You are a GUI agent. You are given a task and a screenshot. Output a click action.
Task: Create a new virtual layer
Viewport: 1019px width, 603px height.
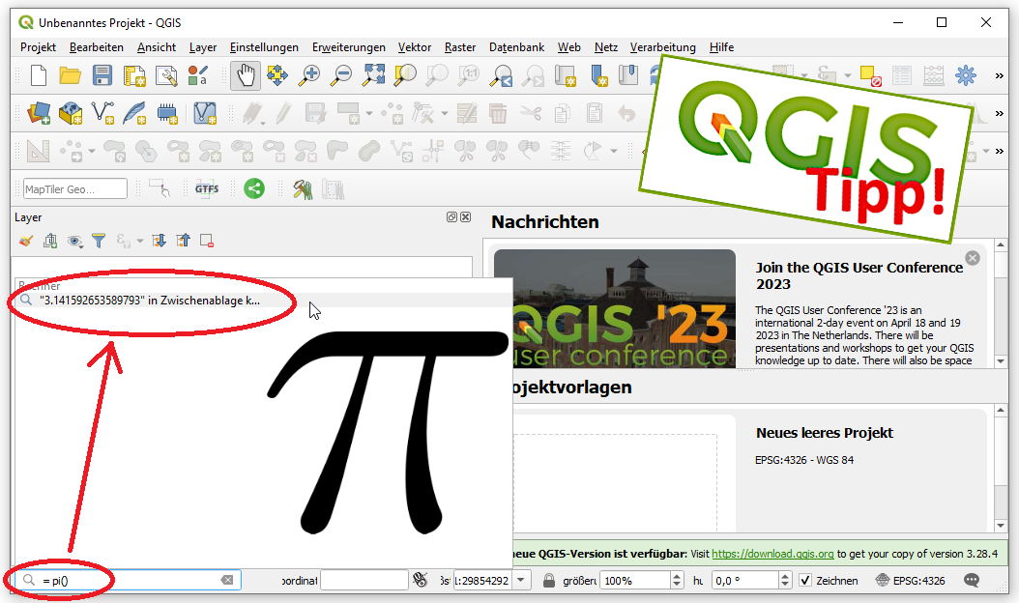pos(205,114)
